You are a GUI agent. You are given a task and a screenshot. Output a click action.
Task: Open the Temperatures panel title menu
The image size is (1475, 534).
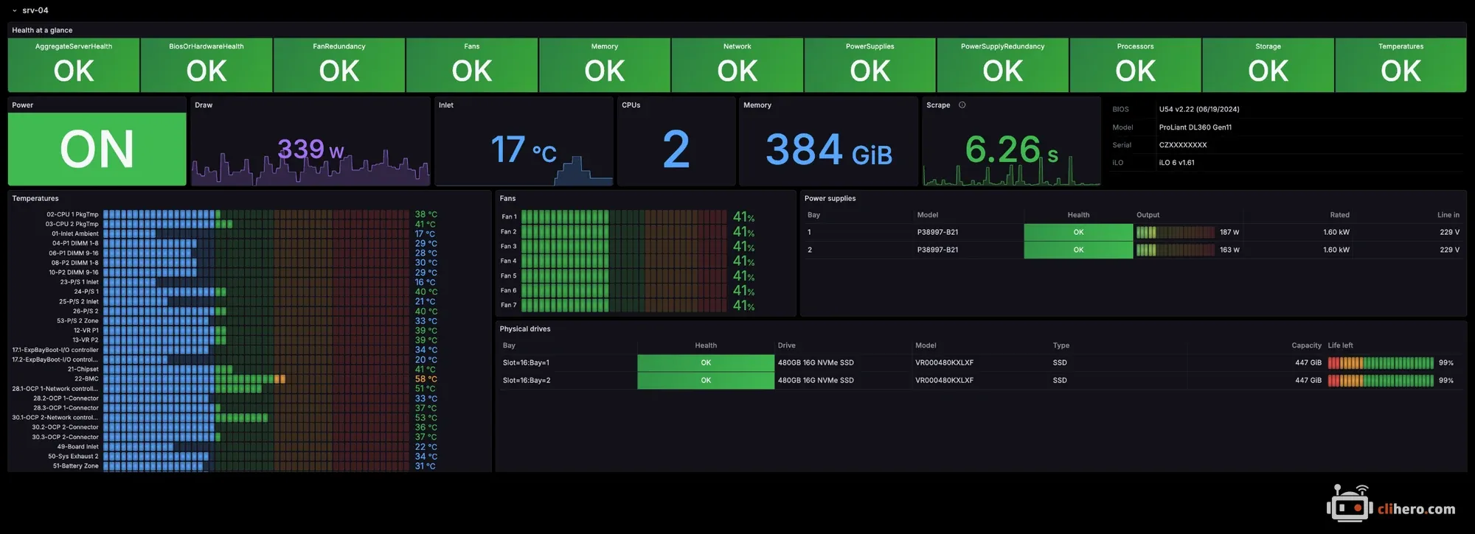pos(35,199)
